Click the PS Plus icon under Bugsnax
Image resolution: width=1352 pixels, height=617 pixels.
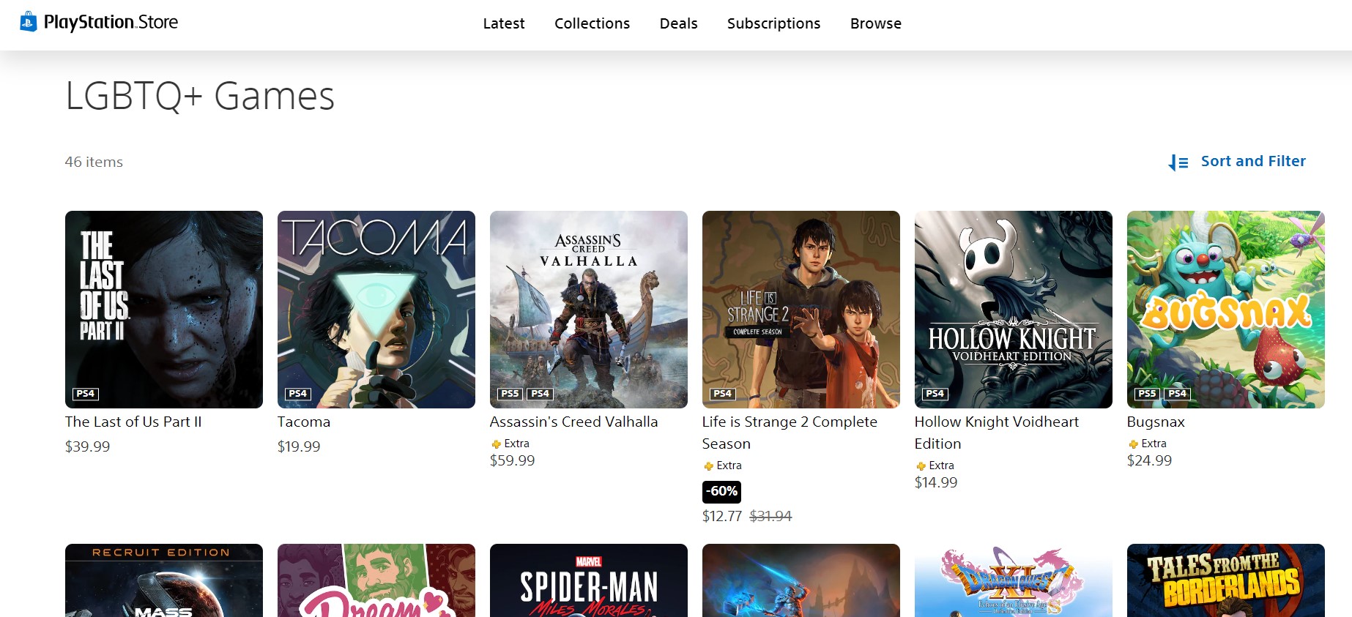[x=1133, y=444]
